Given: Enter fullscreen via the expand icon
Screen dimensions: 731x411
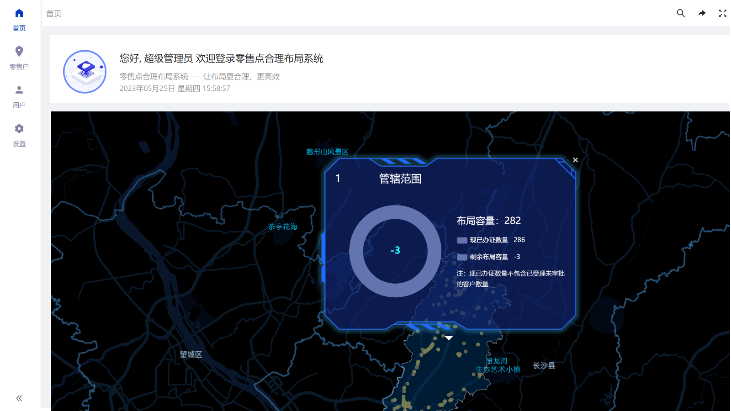Looking at the screenshot, I should (x=722, y=13).
